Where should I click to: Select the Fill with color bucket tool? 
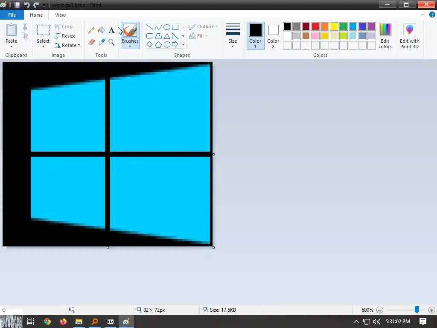pyautogui.click(x=102, y=30)
